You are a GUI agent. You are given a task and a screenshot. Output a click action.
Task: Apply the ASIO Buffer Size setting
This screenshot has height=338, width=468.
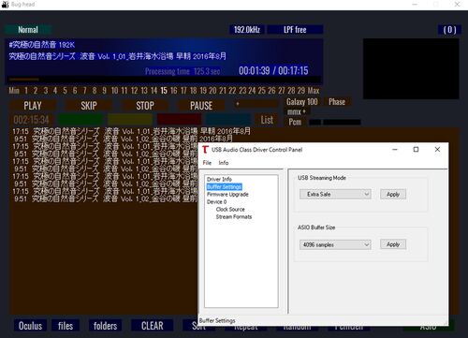[x=393, y=244]
